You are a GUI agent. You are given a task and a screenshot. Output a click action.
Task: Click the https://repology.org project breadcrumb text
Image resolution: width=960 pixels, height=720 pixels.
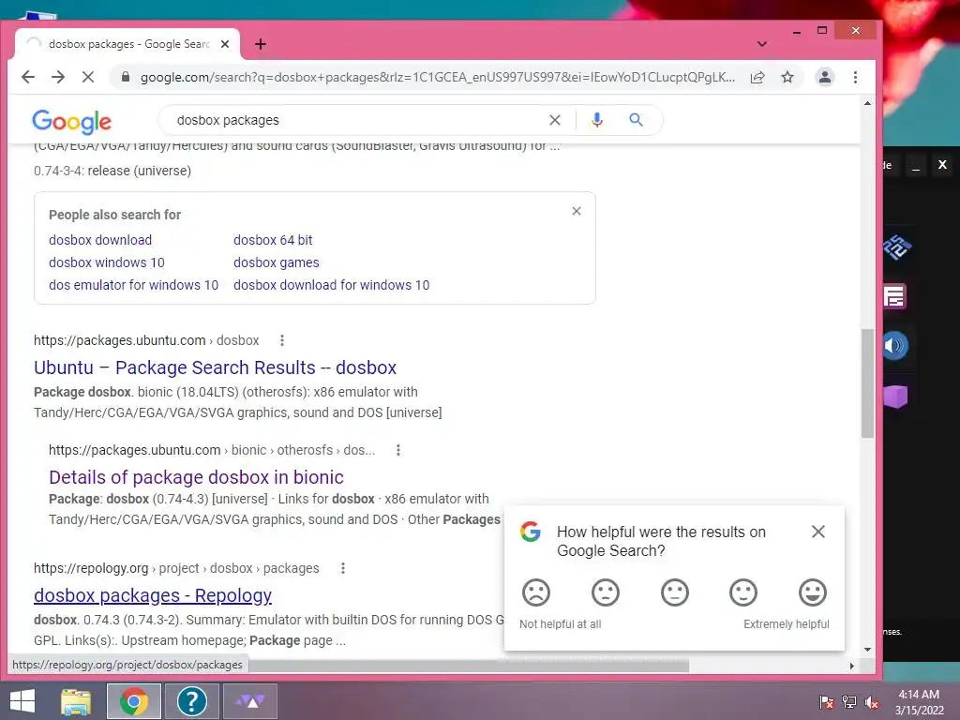tap(176, 568)
